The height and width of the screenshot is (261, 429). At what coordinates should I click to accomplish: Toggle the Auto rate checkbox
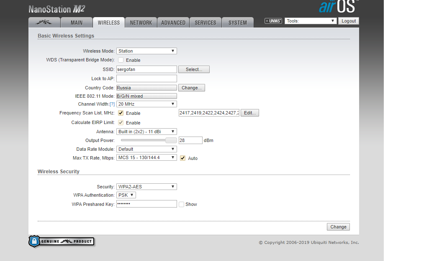pos(183,158)
